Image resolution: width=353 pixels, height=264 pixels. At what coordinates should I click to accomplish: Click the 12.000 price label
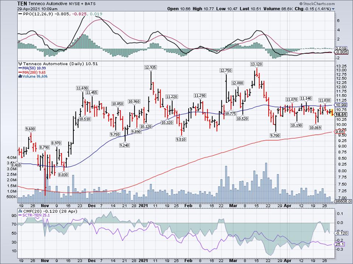(x=238, y=83)
